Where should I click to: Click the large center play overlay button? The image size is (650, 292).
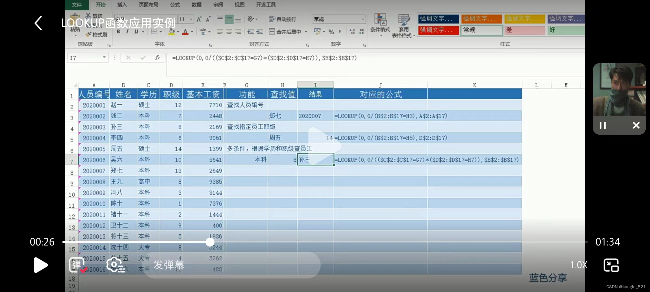[x=325, y=146]
